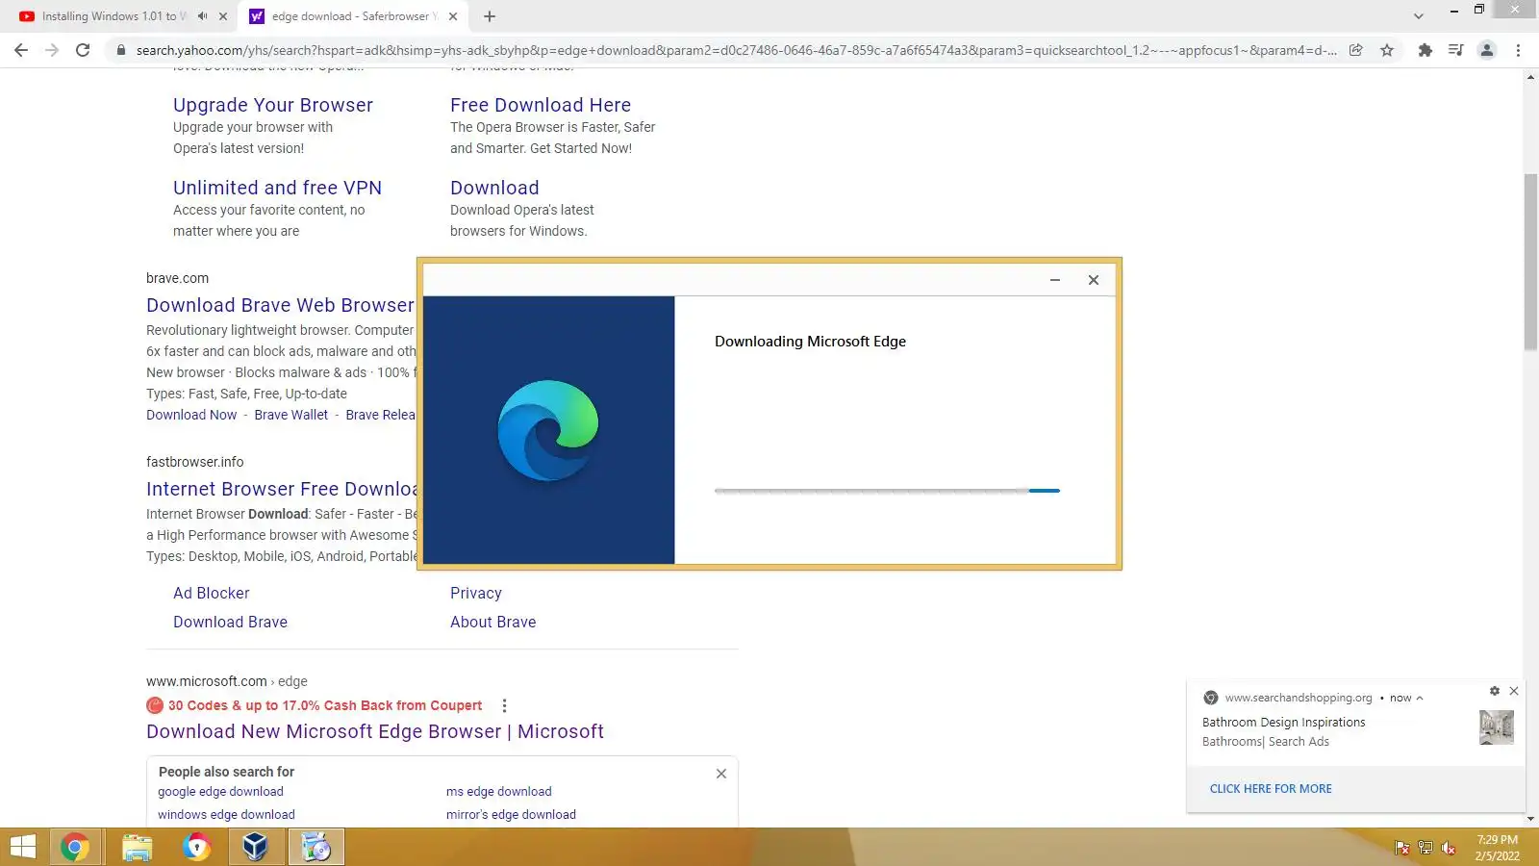Open Action Center flag in system tray
The height and width of the screenshot is (866, 1539).
tap(1402, 848)
